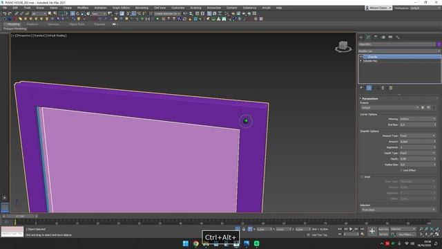Image resolution: width=442 pixels, height=249 pixels.
Task: Toggle Set Key mode button
Action: [383, 234]
